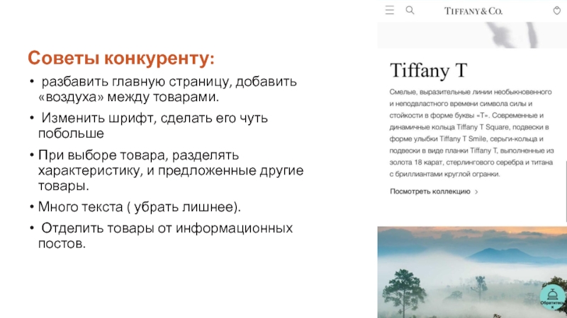567x318 pixels.
Task: Select the Tiffany T heading
Action: coord(429,71)
